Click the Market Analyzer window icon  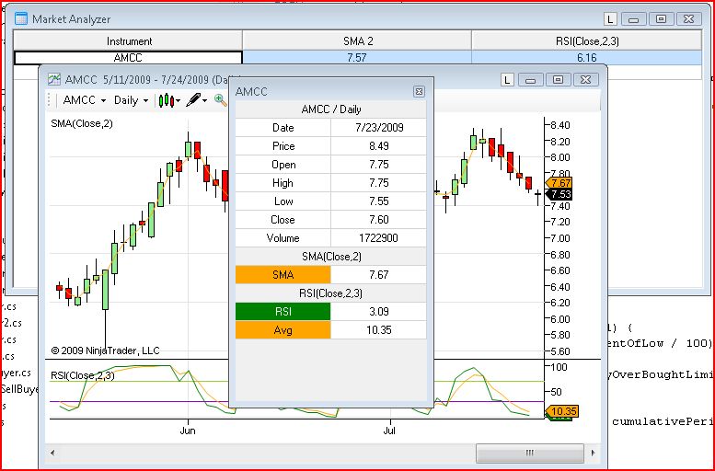coord(21,19)
